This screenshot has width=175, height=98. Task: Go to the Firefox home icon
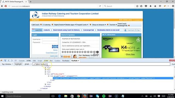[x=155, y=6]
